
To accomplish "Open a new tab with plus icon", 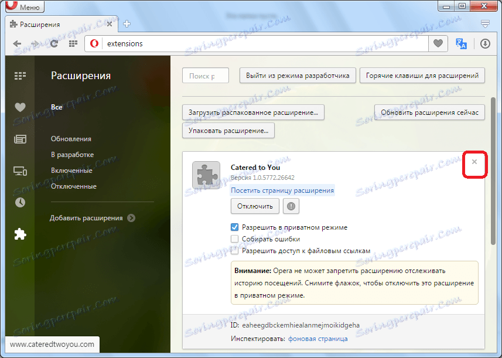I will click(127, 23).
